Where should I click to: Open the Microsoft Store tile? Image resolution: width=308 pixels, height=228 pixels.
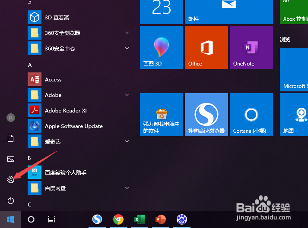[294, 70]
